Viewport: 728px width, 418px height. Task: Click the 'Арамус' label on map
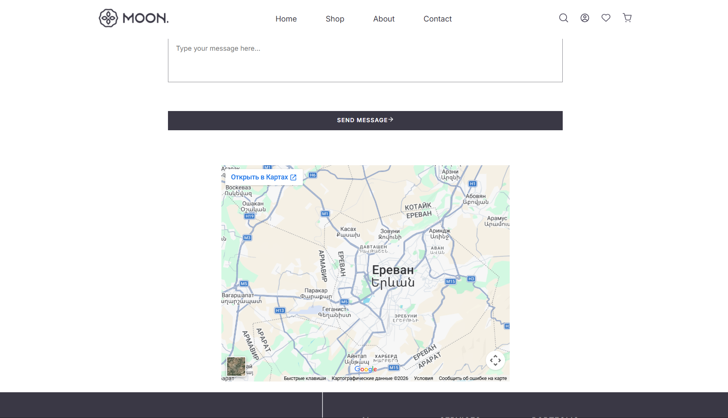[x=497, y=218]
